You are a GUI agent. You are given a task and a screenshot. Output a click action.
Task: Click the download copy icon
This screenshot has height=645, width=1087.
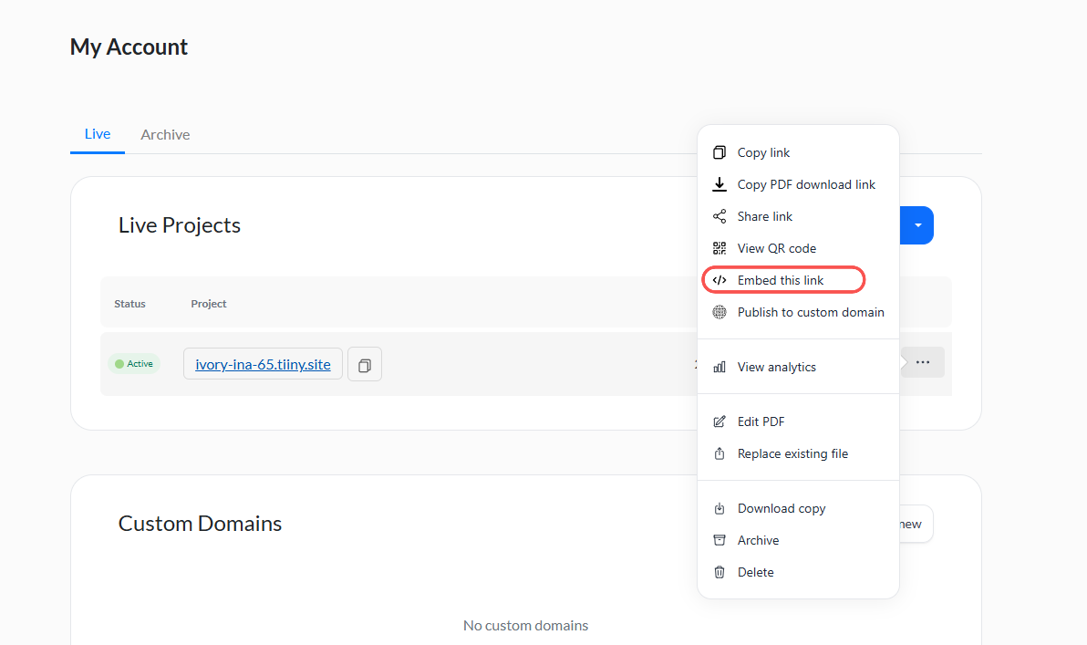tap(719, 508)
